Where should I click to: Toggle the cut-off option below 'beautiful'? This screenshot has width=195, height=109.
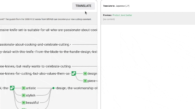(23, 109)
